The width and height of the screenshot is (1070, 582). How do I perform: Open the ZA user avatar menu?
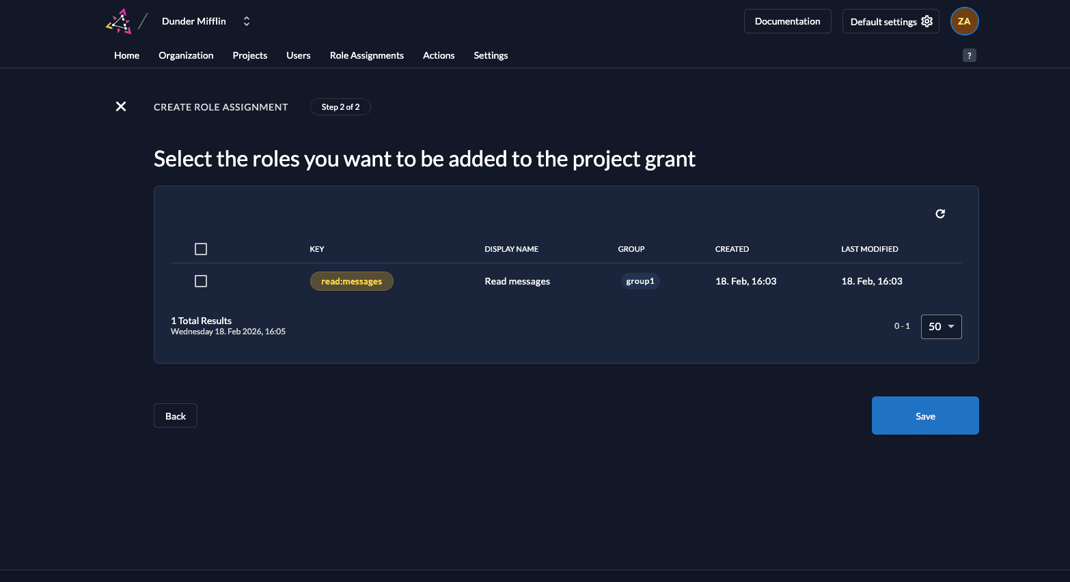(x=964, y=21)
